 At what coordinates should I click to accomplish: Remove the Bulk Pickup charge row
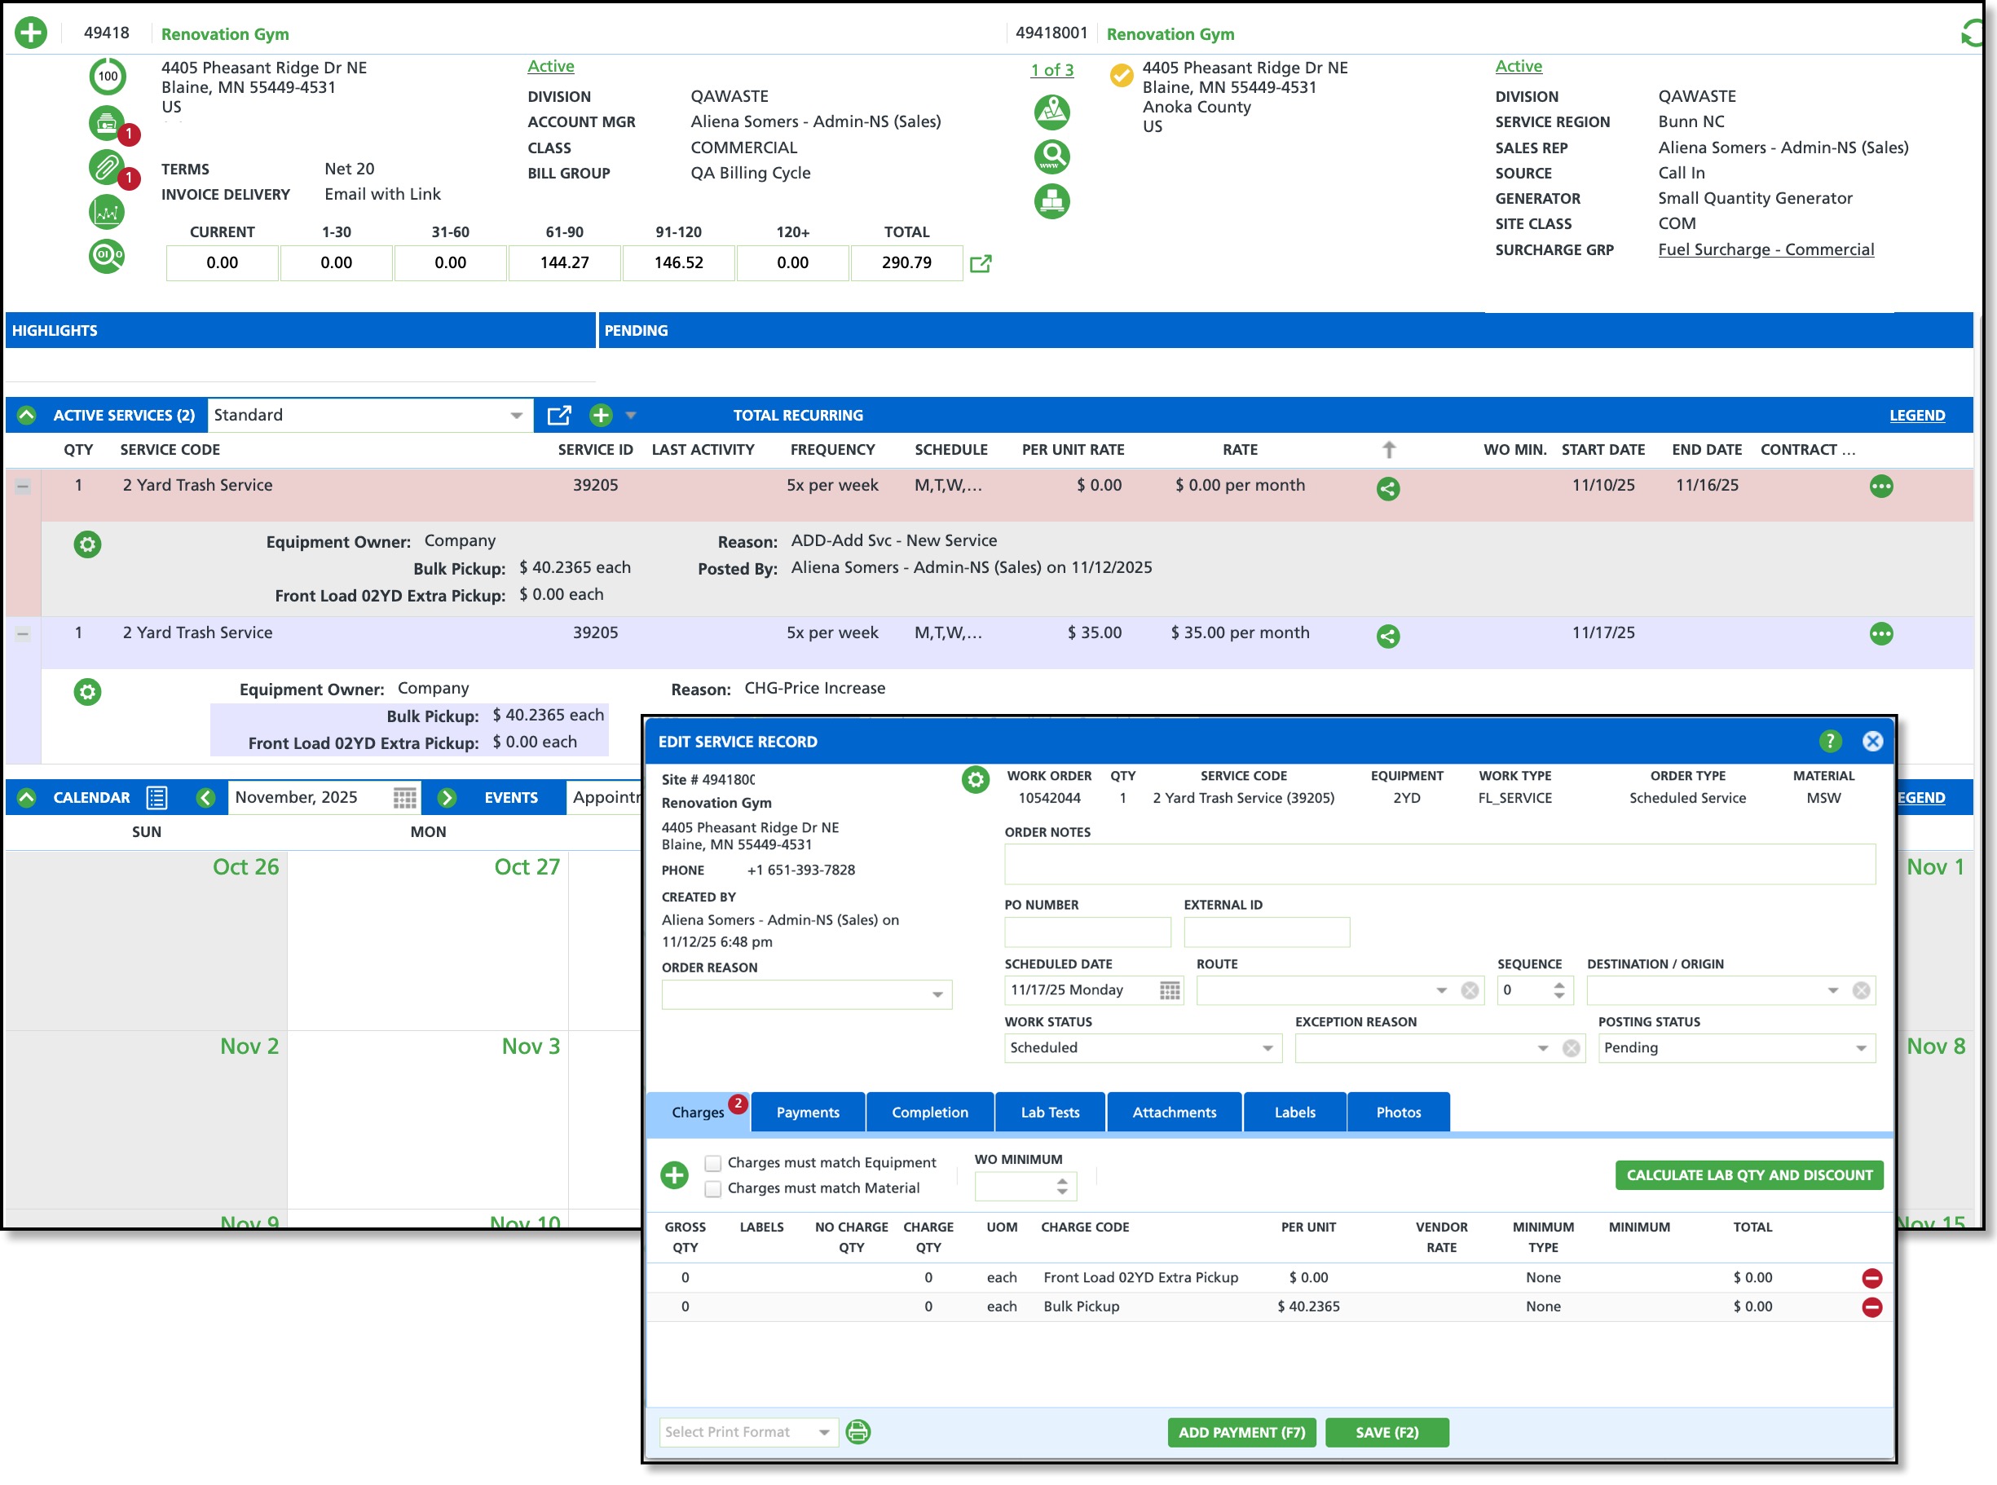[1871, 1307]
